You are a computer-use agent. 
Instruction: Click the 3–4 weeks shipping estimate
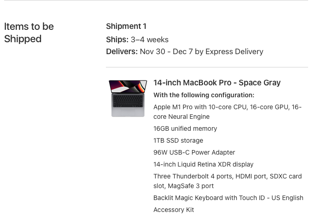(150, 39)
